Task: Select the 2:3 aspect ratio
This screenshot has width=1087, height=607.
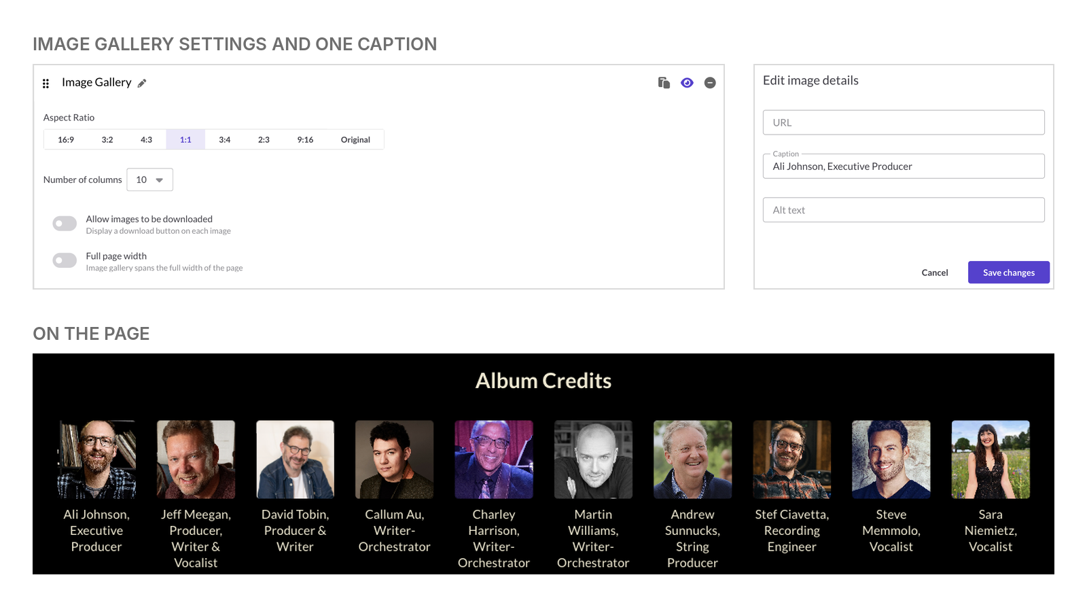Action: click(264, 139)
